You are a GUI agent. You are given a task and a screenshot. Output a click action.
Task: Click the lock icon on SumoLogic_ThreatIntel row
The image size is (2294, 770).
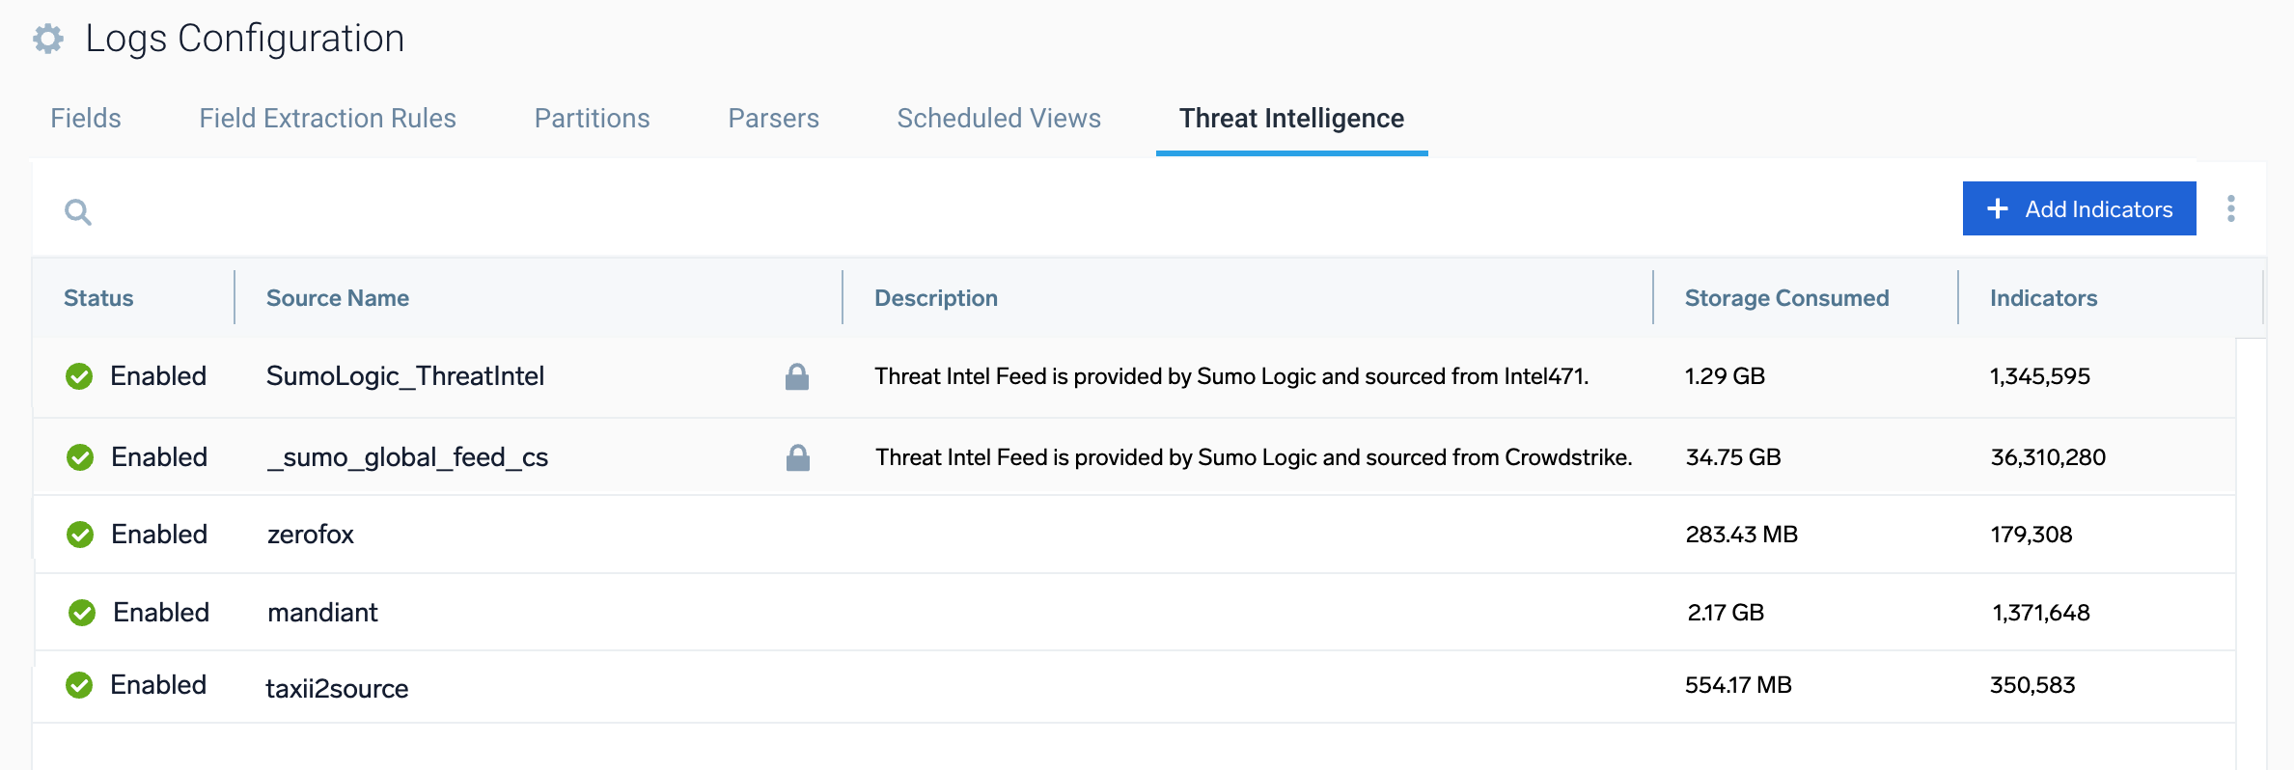796,376
